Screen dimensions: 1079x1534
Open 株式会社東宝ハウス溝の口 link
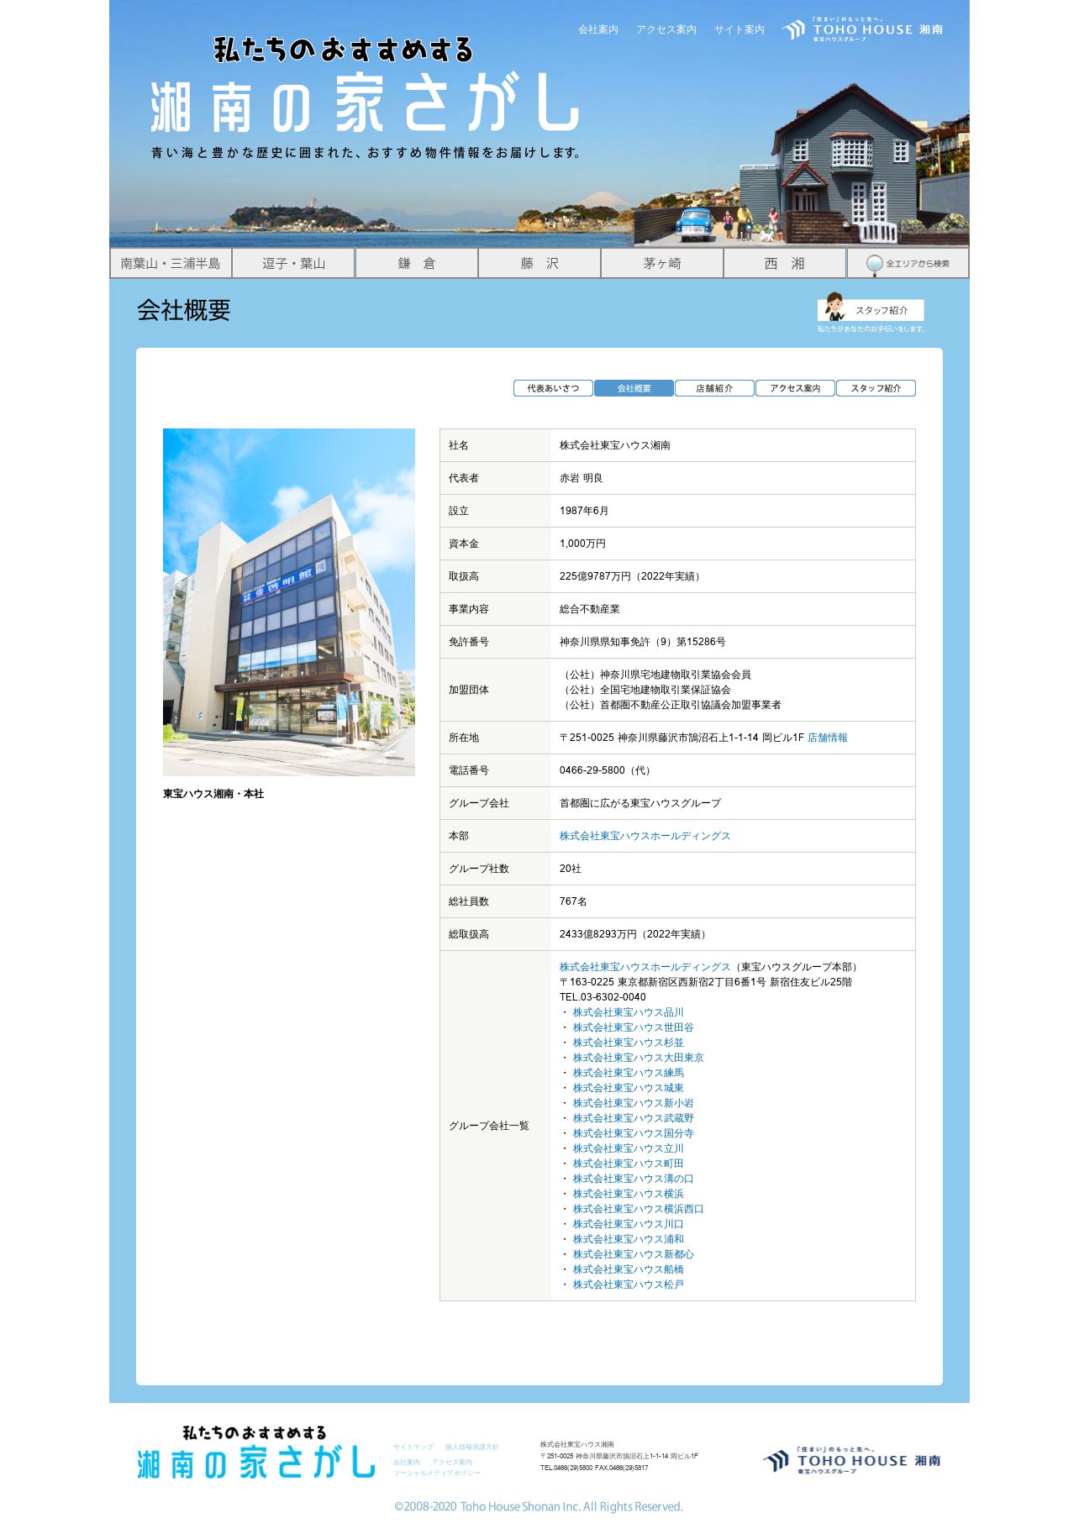(x=633, y=1179)
